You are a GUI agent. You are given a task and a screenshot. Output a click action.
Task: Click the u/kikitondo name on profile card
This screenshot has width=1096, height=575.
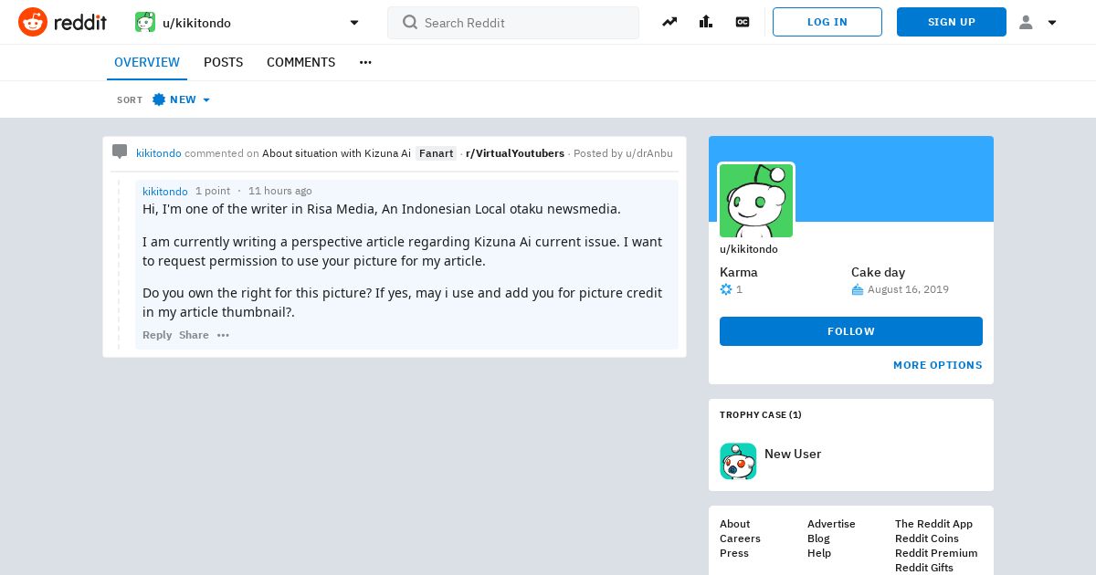click(749, 249)
